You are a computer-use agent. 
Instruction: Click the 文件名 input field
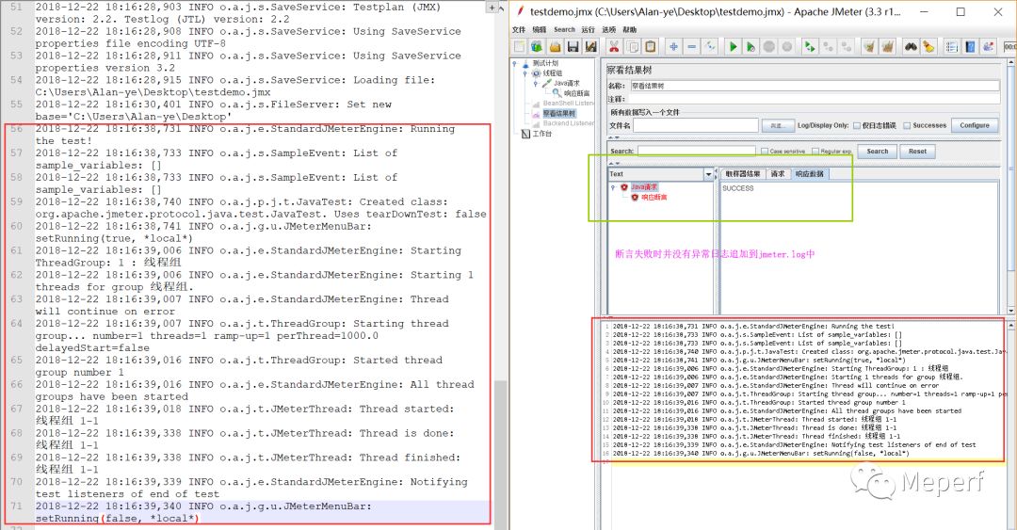[x=696, y=126]
